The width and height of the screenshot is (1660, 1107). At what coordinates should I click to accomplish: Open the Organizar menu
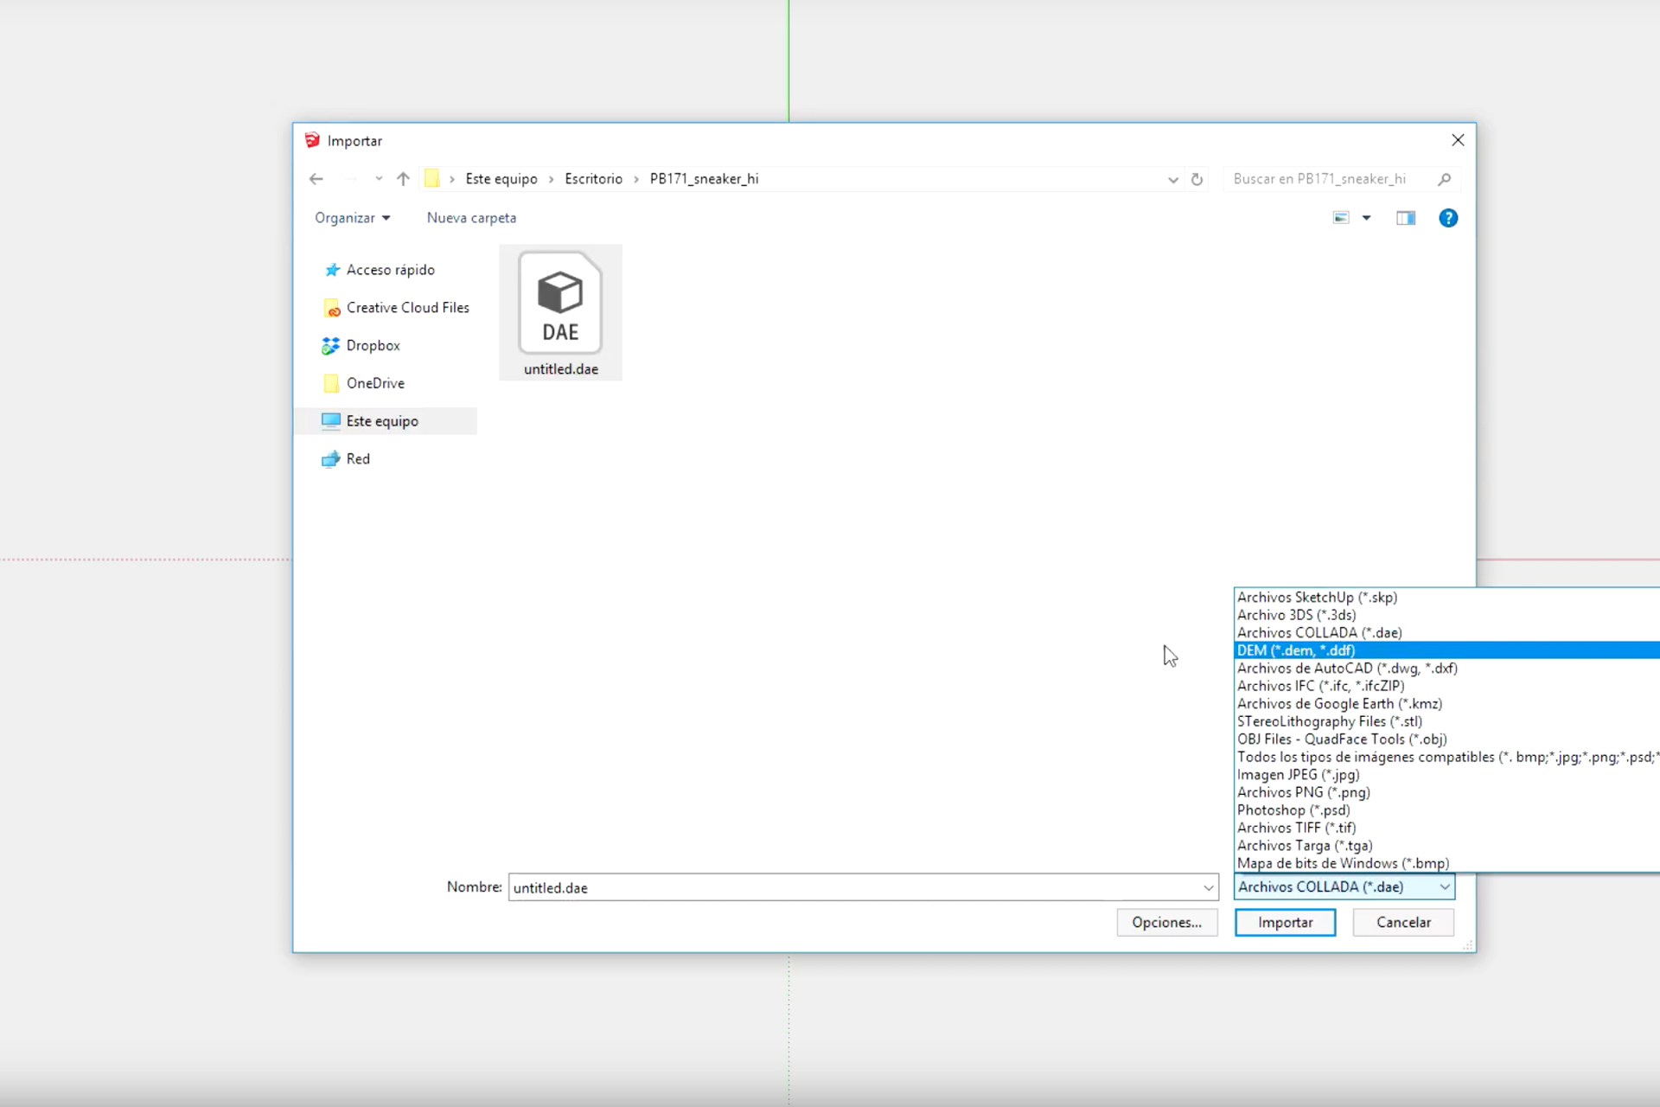pos(352,218)
